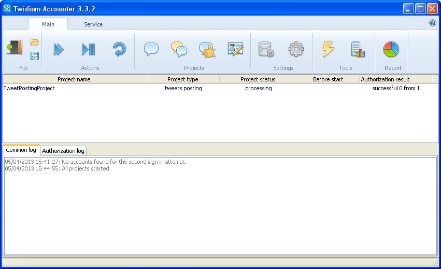441x269 pixels.
Task: Open the pie chart Report icon
Action: [x=391, y=49]
